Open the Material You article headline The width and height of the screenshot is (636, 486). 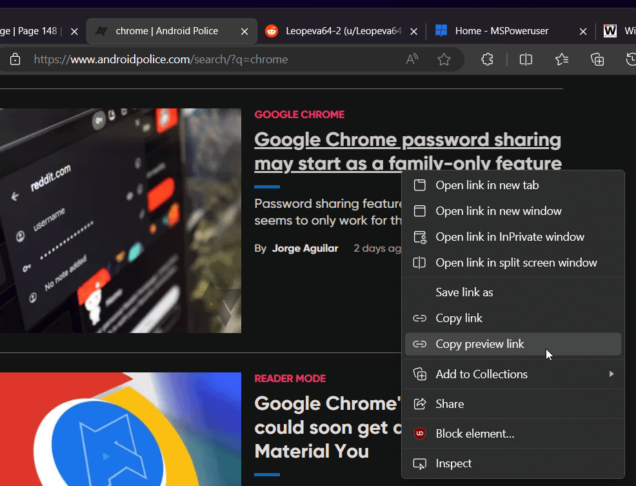tap(328, 427)
